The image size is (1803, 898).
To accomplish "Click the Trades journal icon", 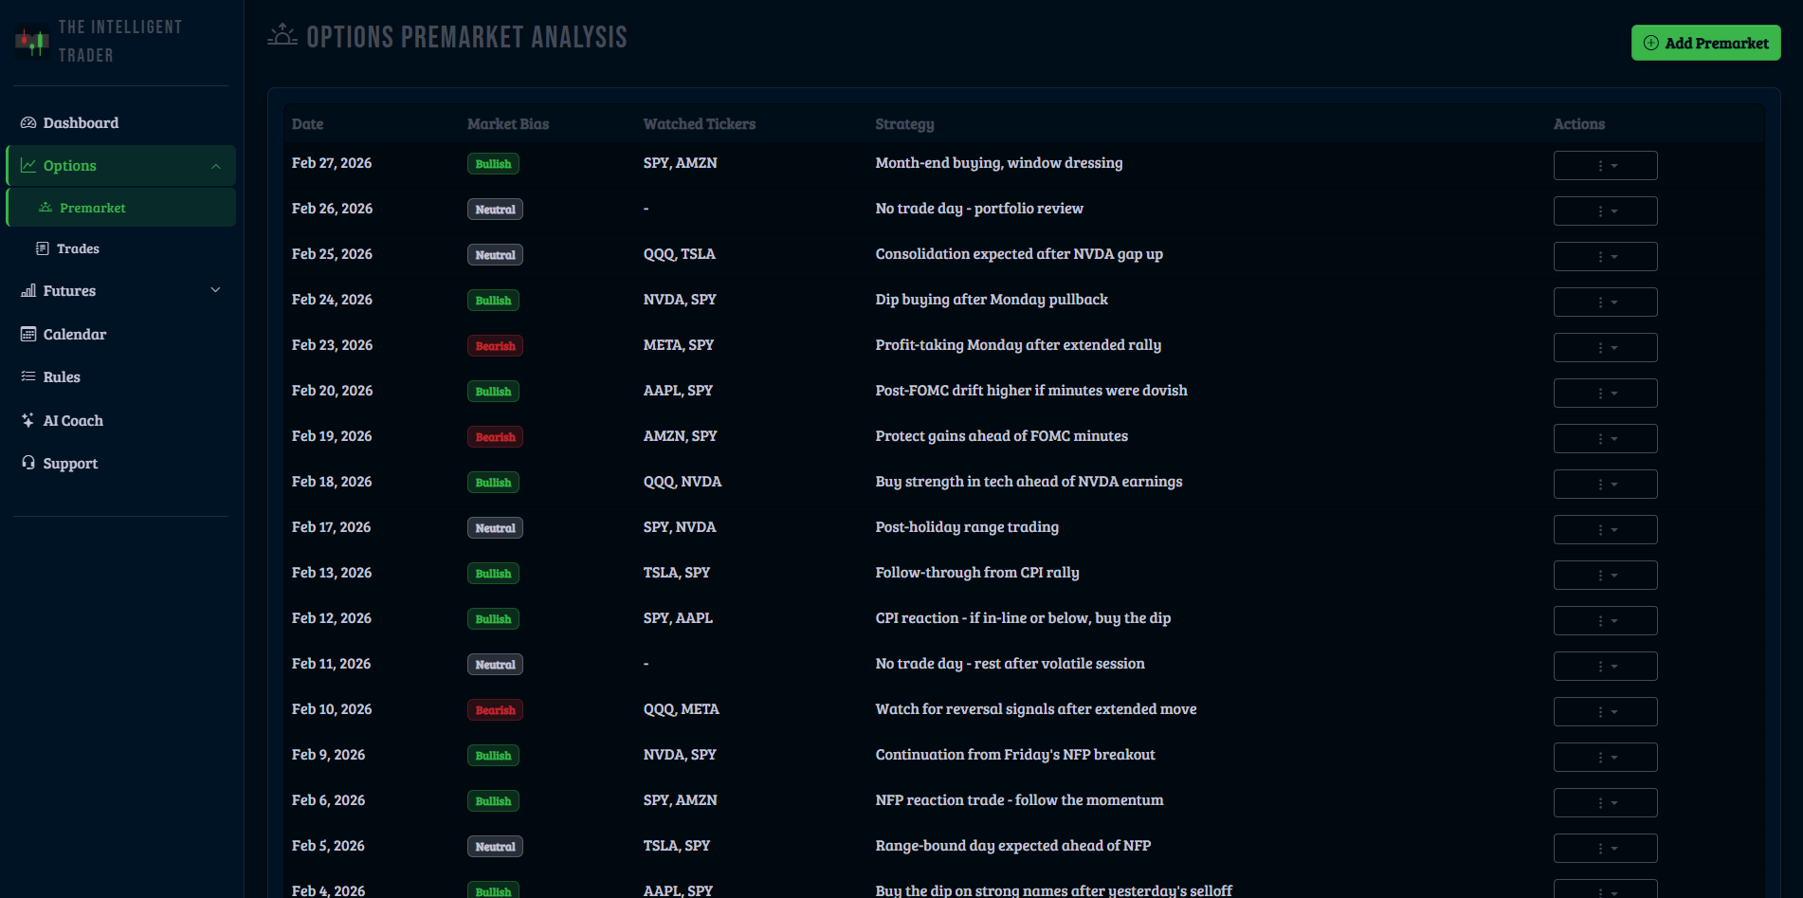I will coord(42,247).
